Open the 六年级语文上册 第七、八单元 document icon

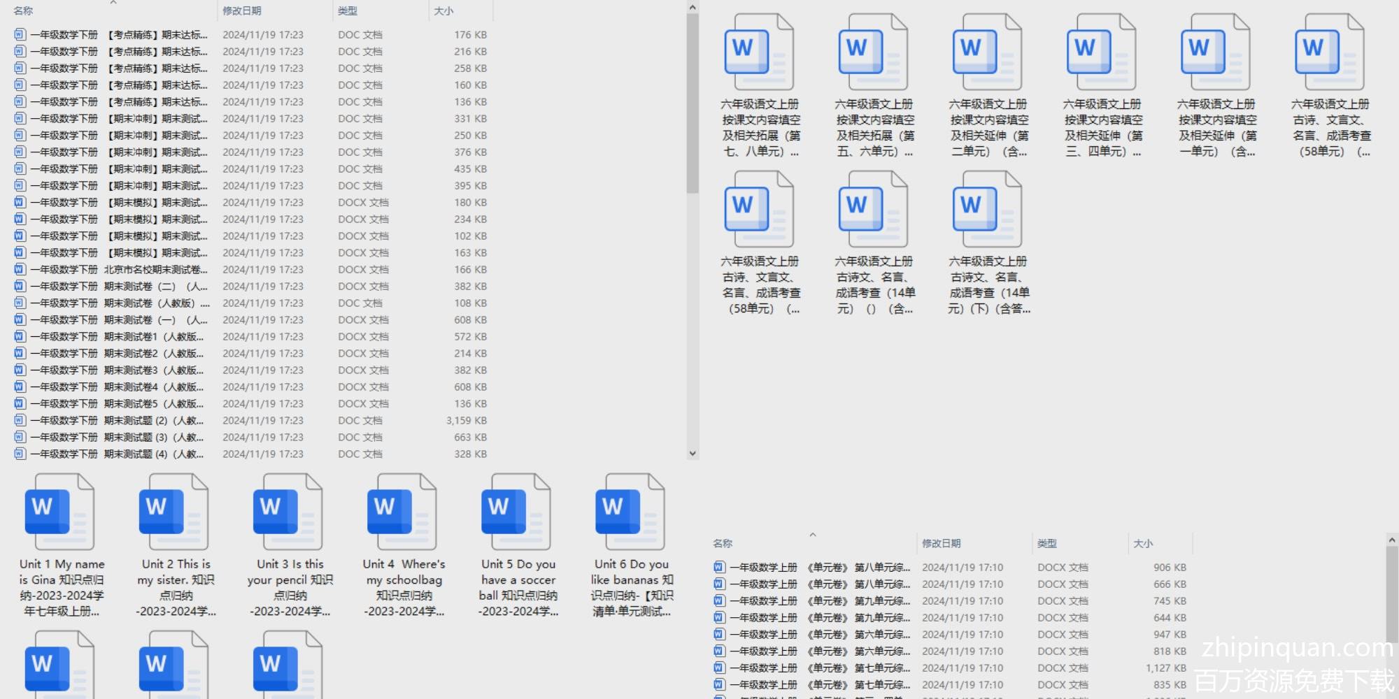pyautogui.click(x=759, y=53)
